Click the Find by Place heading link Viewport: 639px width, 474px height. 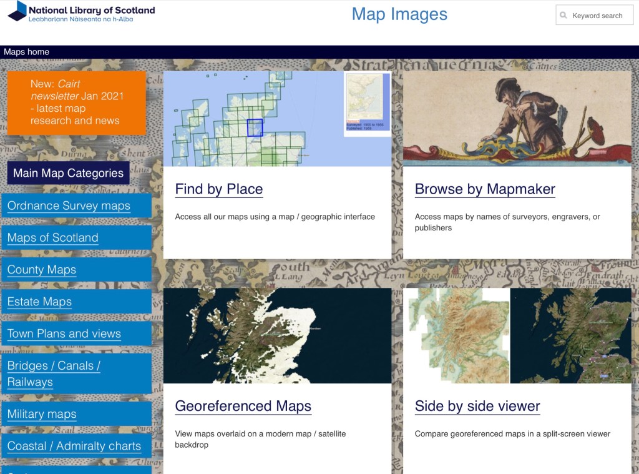point(219,189)
